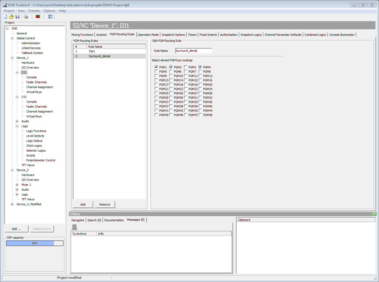Screen dimensions: 379x282
Task: Open the Transfer menu
Action: [34, 11]
